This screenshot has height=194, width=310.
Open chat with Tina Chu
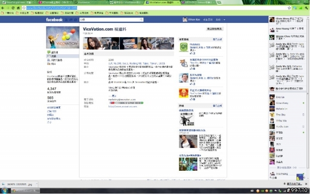(x=287, y=115)
